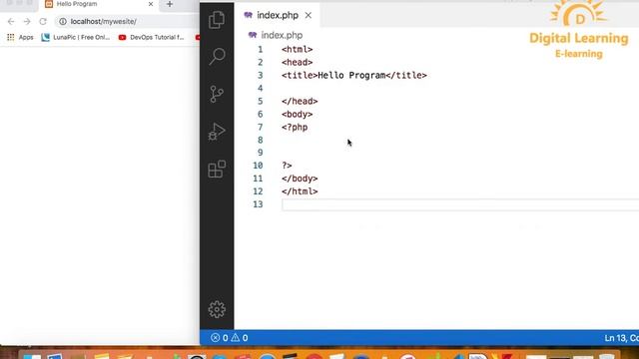Click the </head> tag on line 5

point(300,101)
